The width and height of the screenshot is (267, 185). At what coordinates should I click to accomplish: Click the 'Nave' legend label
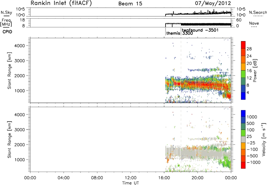(254, 23)
